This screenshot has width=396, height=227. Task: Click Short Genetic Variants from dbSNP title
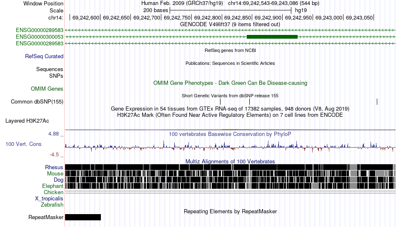pyautogui.click(x=230, y=96)
